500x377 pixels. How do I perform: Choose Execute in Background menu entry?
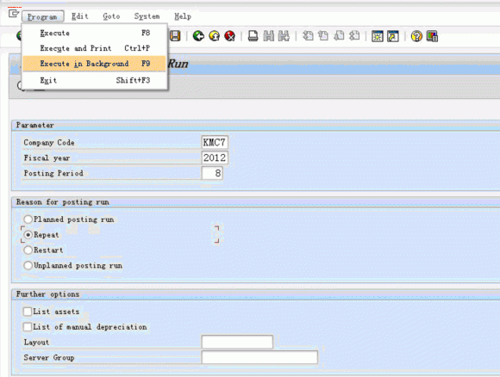[x=94, y=64]
